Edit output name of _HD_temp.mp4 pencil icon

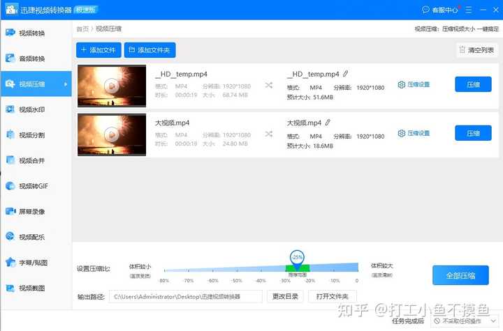pyautogui.click(x=346, y=74)
